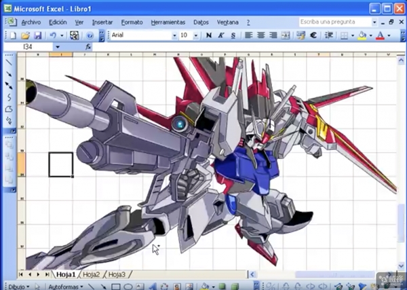Open the Autoformas menu button

tap(66, 287)
